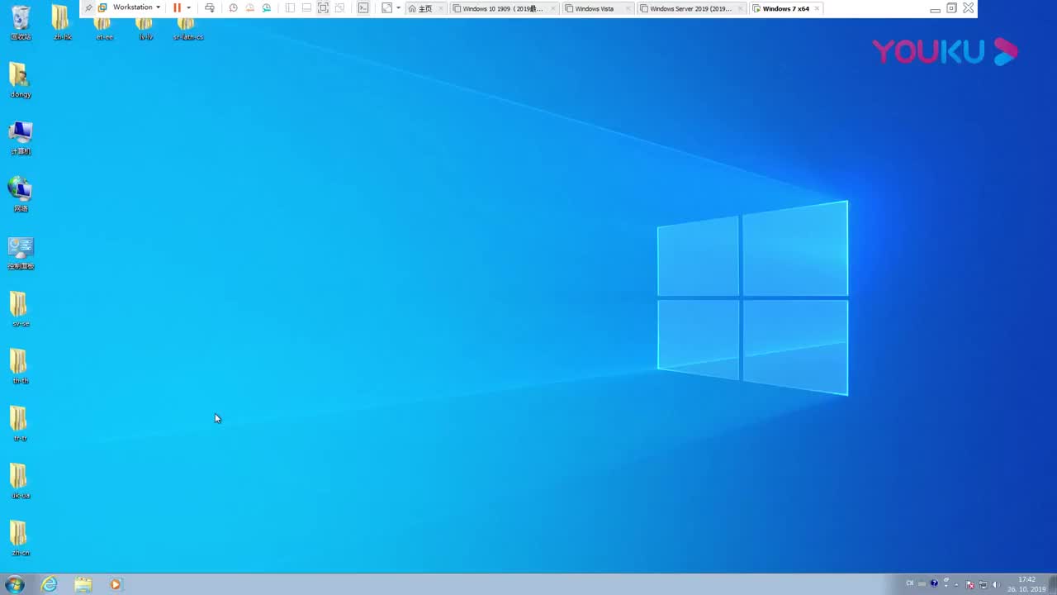
Task: Open the fit-guest display dropdown arrow
Action: tap(398, 8)
